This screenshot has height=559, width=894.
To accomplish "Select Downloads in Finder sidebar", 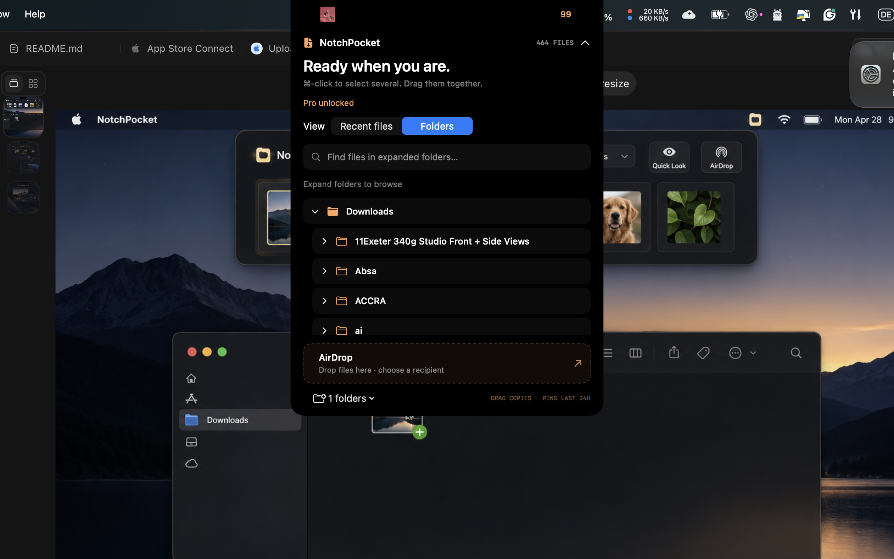I will [x=240, y=420].
